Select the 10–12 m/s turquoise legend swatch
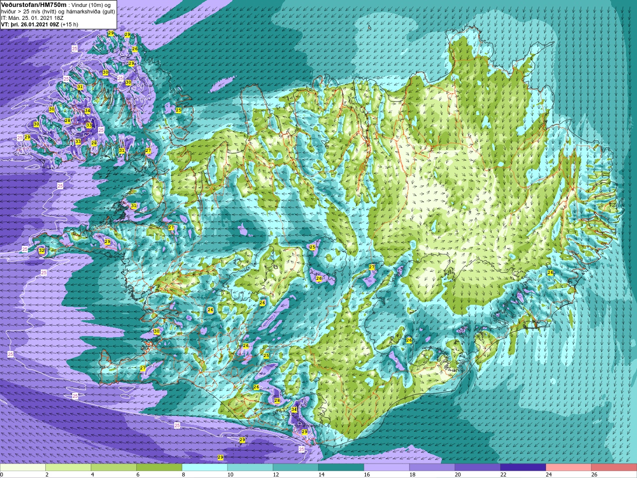This screenshot has height=478, width=637. click(x=250, y=468)
